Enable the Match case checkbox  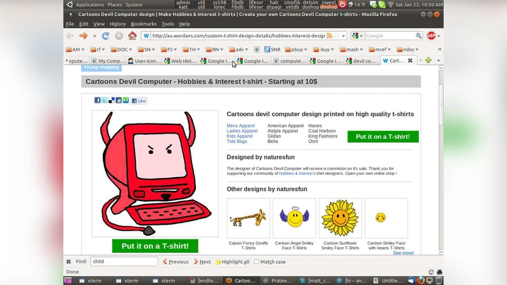(x=256, y=262)
